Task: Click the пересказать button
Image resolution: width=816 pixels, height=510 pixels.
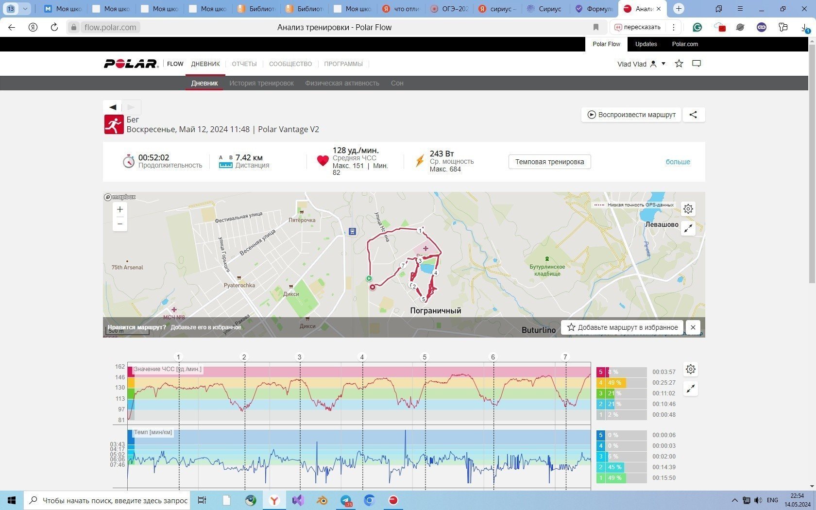Action: click(x=637, y=27)
